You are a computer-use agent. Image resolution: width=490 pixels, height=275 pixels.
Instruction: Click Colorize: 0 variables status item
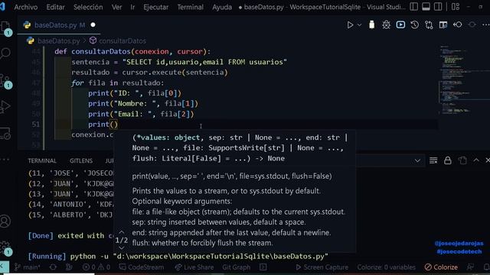(386, 267)
